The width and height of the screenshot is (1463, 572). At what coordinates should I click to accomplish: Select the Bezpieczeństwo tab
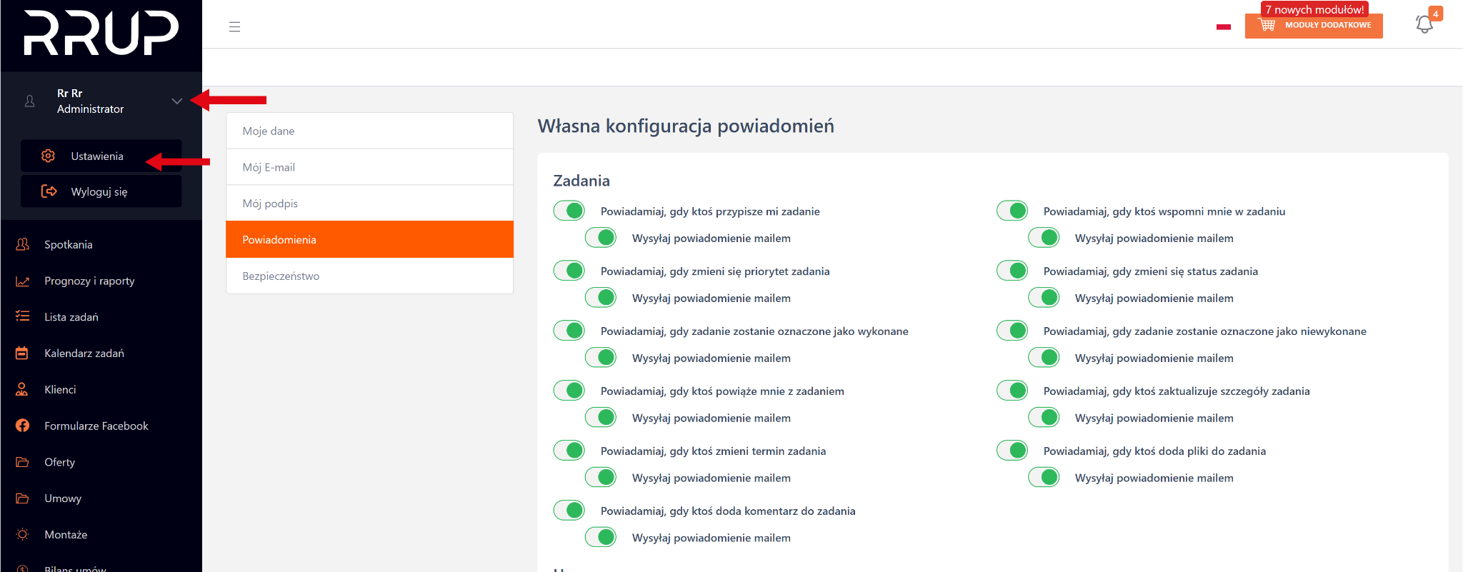(369, 276)
